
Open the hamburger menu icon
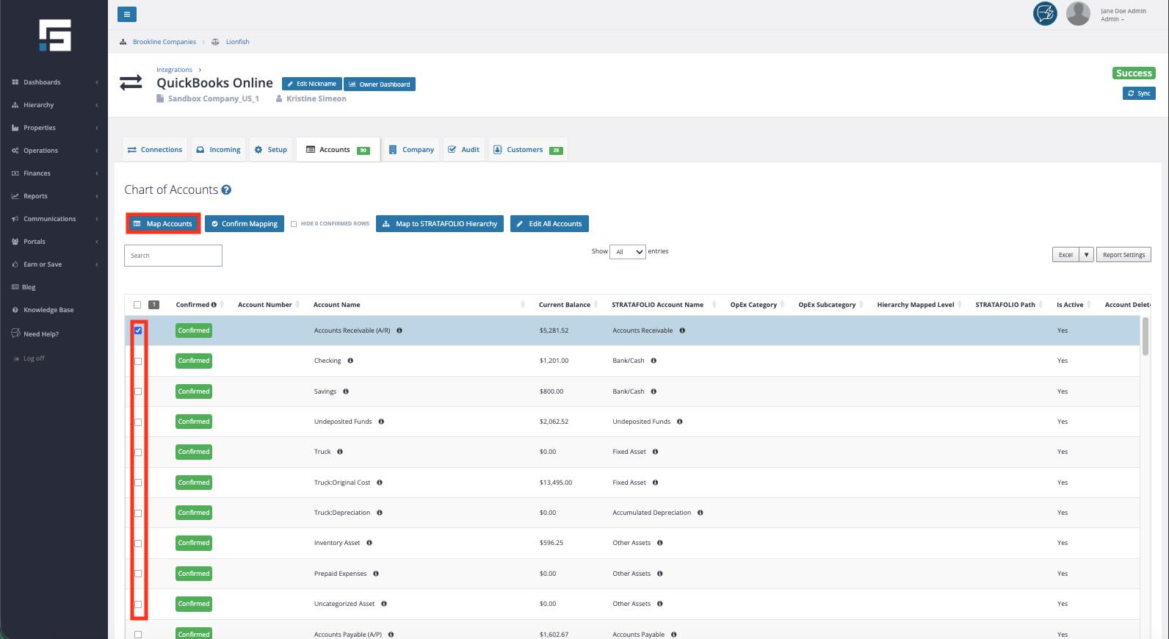tap(127, 14)
